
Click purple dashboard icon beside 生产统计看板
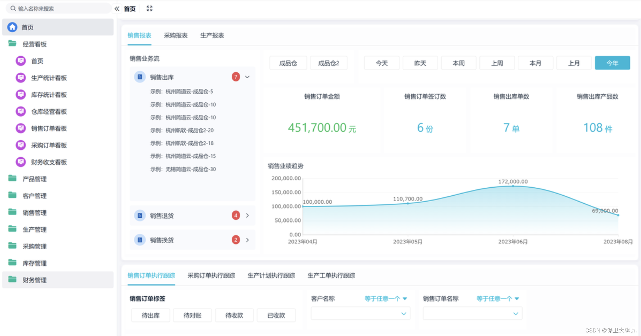(21, 78)
